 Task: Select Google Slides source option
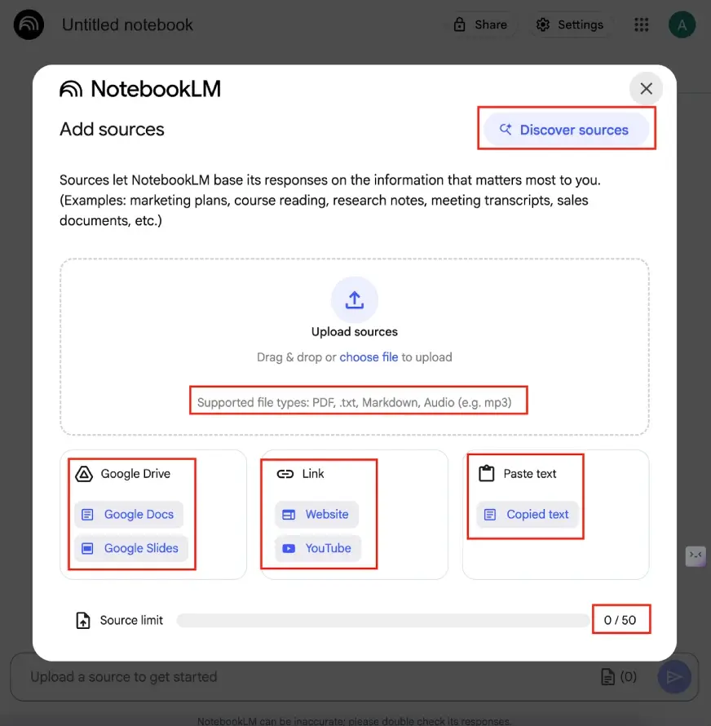tap(131, 548)
